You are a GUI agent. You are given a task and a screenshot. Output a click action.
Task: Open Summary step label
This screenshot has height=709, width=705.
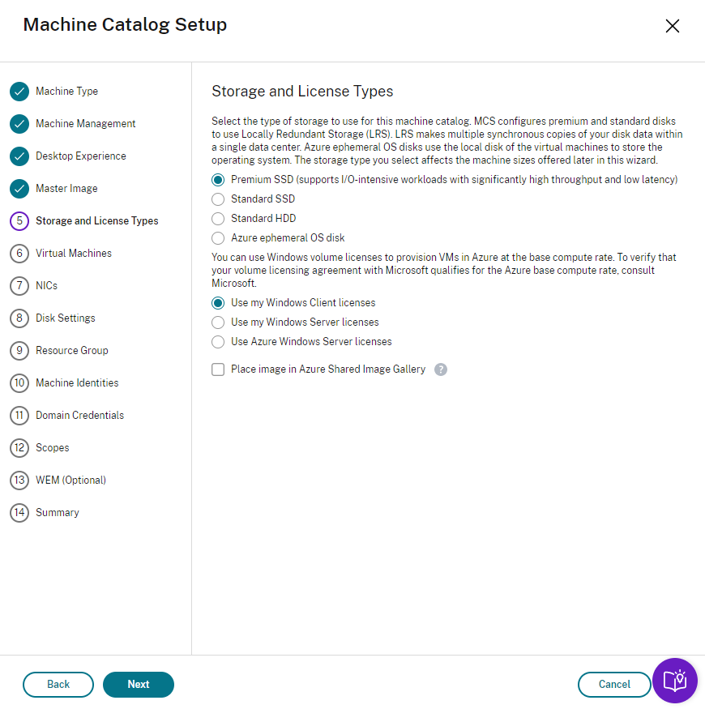(58, 513)
